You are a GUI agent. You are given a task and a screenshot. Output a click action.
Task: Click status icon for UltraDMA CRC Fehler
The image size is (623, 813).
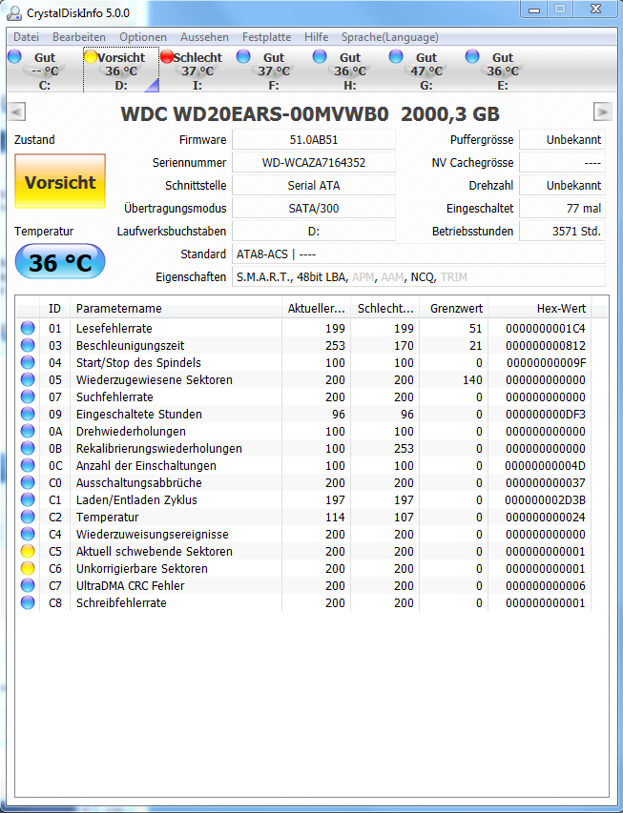click(x=28, y=585)
